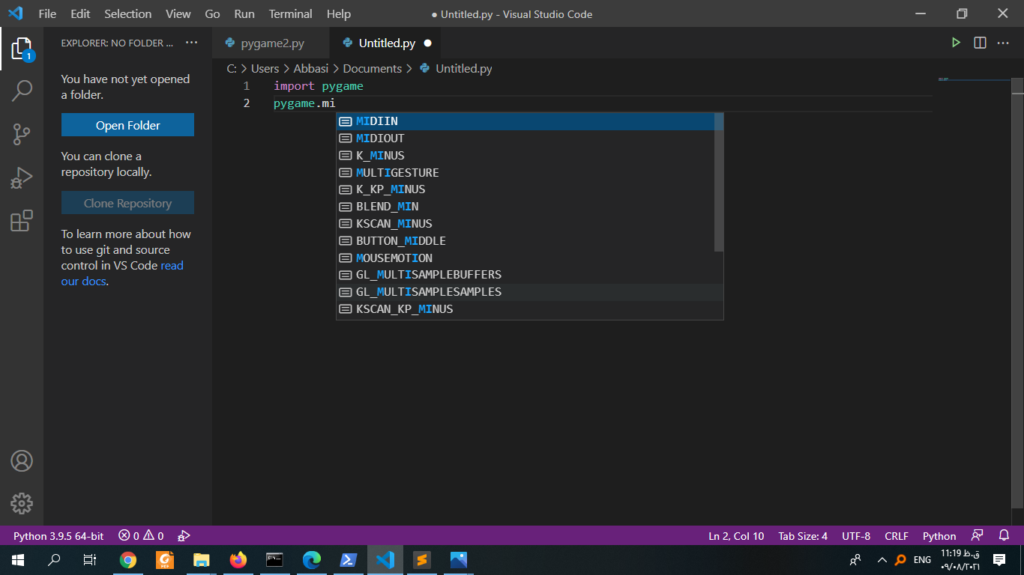Open Chrome from the taskbar
This screenshot has height=575, width=1024.
point(128,560)
